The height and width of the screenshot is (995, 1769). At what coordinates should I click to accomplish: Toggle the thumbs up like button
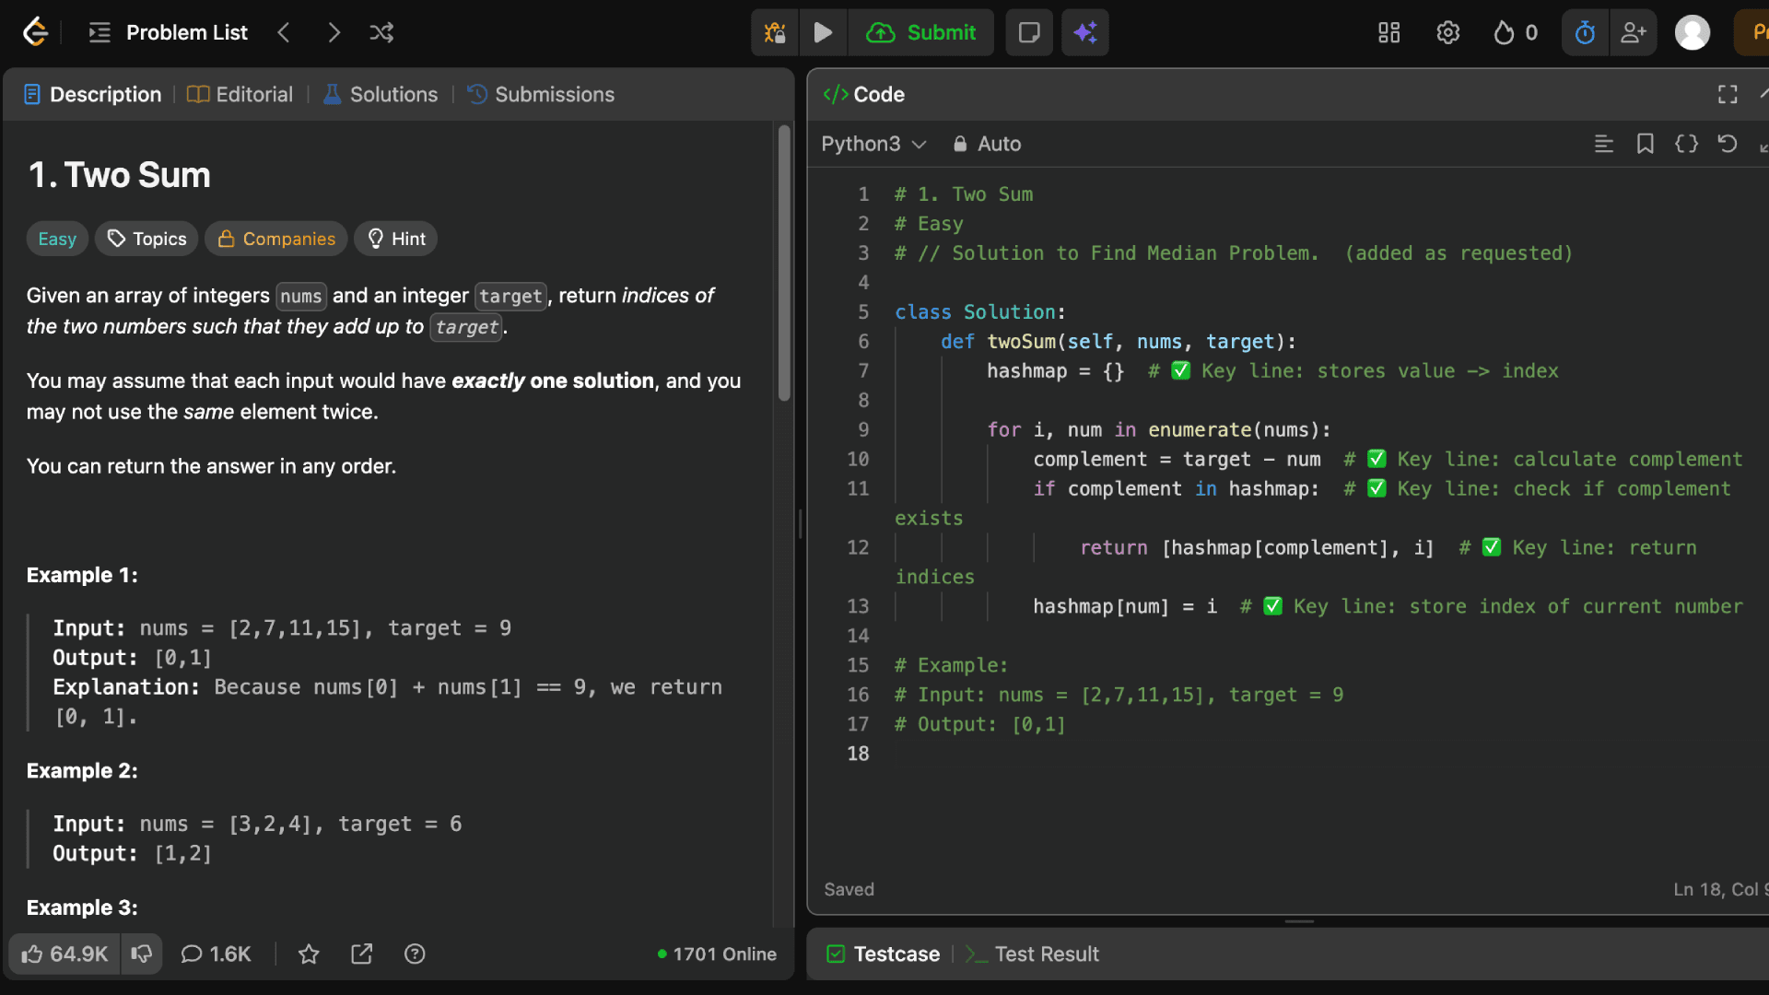64,954
